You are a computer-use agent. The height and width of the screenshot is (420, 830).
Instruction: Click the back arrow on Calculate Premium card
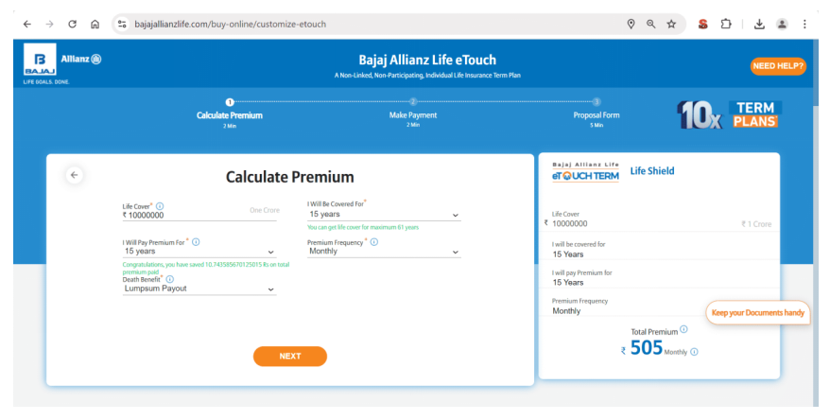tap(74, 175)
